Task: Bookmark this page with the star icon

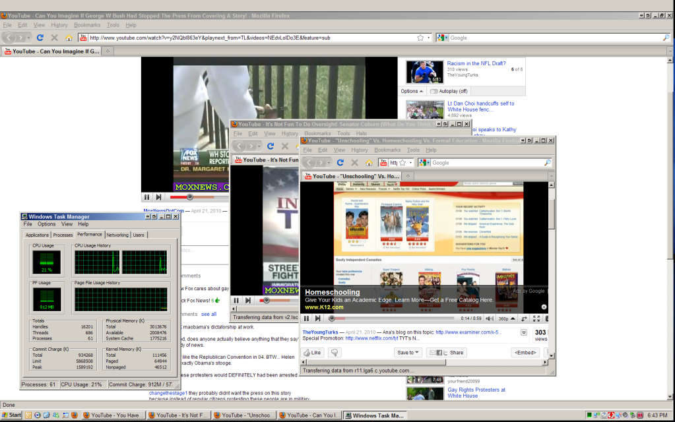Action: point(420,38)
